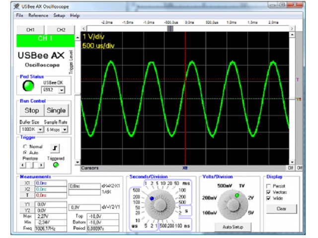Click the Triggered status LED
The width and height of the screenshot is (318, 238).
[56, 165]
